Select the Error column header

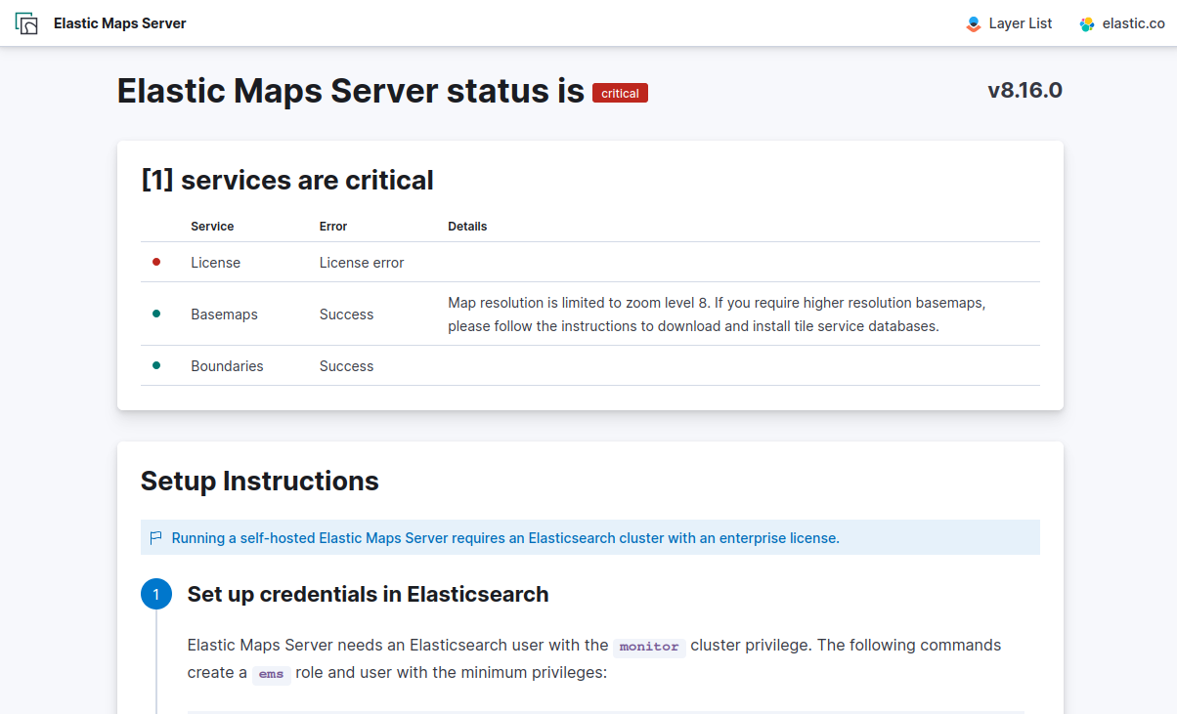[333, 226]
